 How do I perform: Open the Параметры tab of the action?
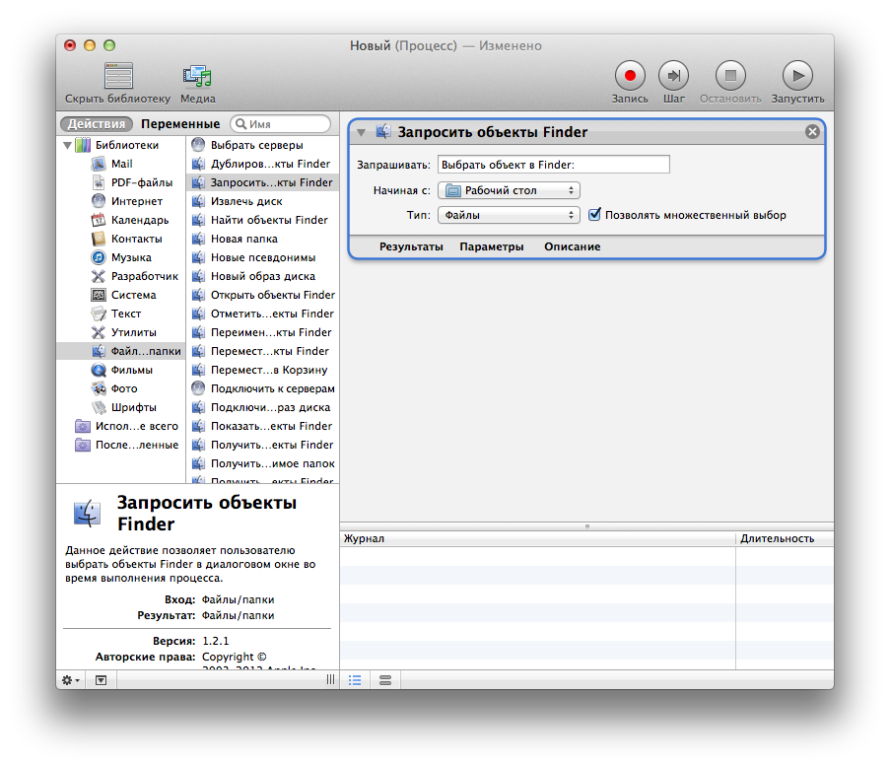[x=491, y=246]
